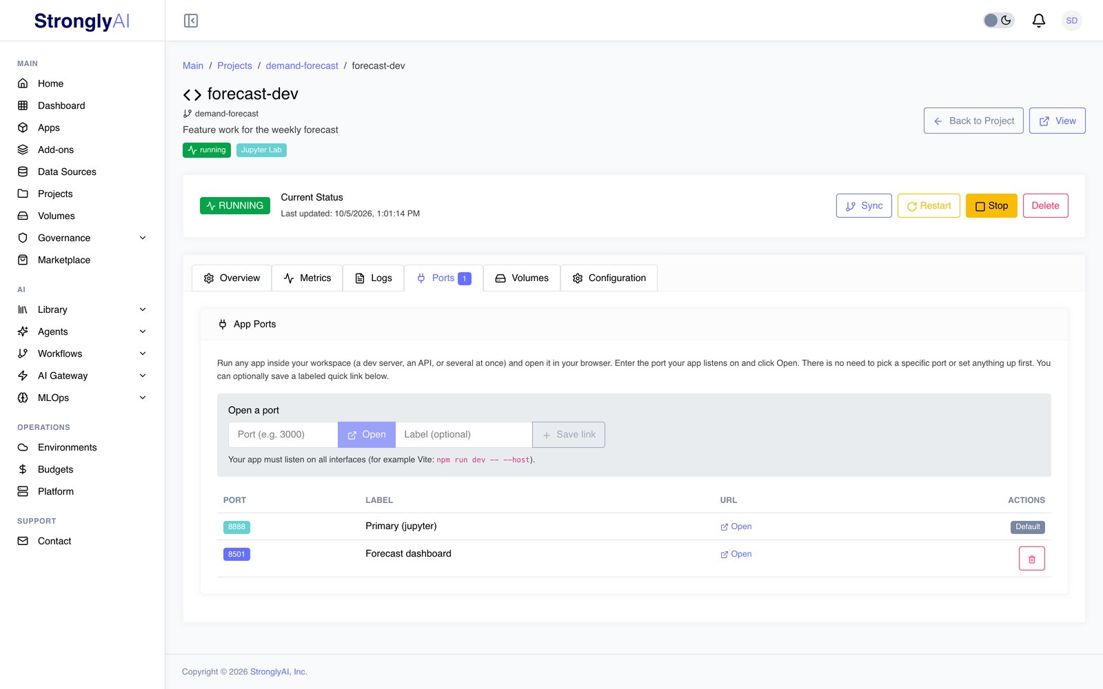Click the red Delete button
1103x689 pixels.
pos(1045,206)
